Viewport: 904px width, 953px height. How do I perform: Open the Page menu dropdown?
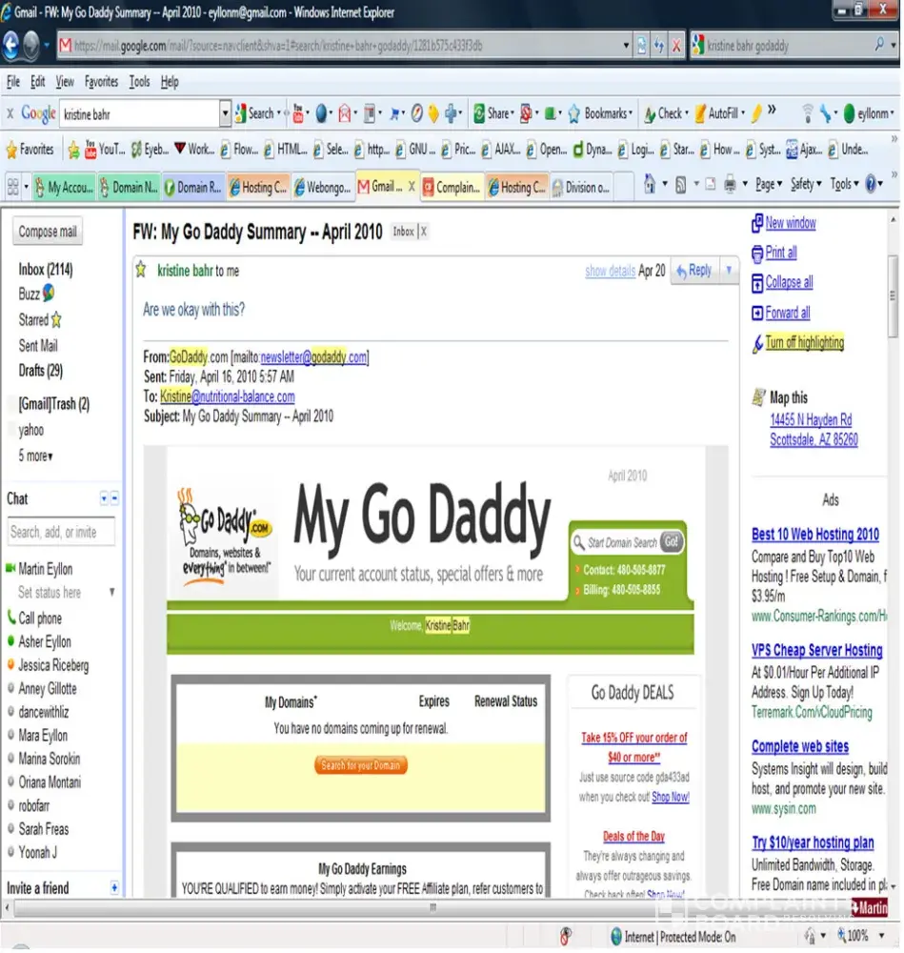click(x=769, y=184)
